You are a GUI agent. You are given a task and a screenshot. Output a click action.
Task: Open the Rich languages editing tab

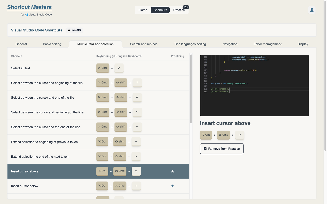tap(190, 44)
